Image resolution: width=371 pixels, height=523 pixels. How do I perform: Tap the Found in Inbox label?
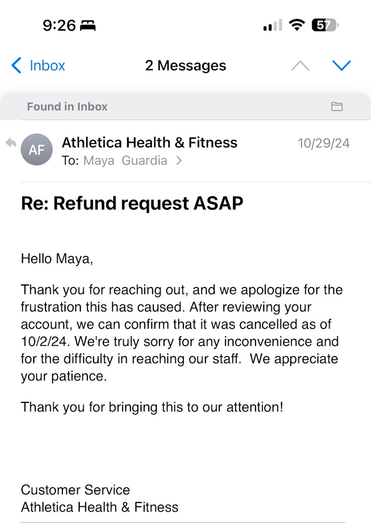click(x=67, y=107)
